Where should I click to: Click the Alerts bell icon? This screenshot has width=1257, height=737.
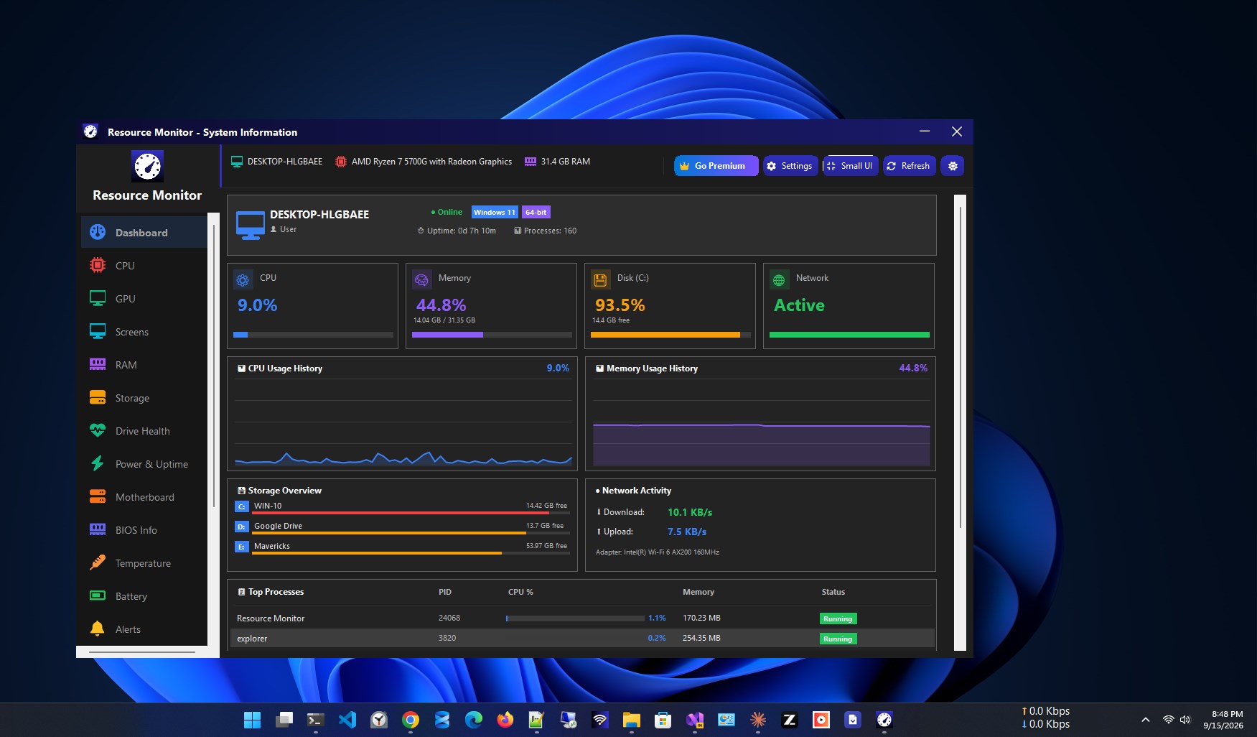98,629
